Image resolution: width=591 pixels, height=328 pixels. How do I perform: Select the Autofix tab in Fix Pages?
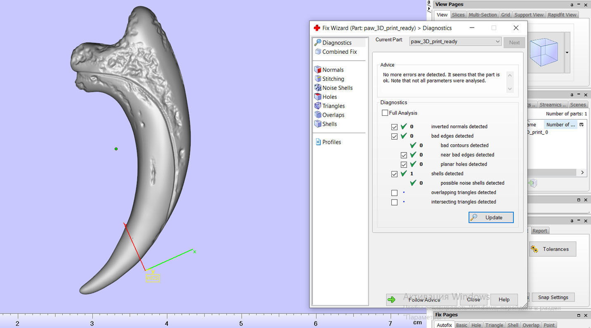click(444, 325)
